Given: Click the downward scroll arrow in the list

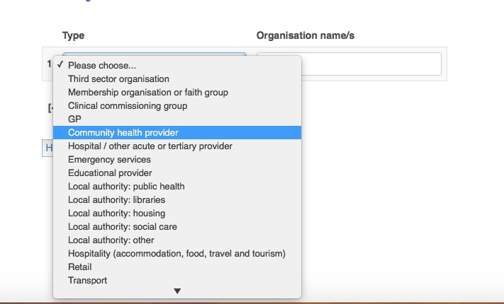Looking at the screenshot, I should [x=177, y=291].
